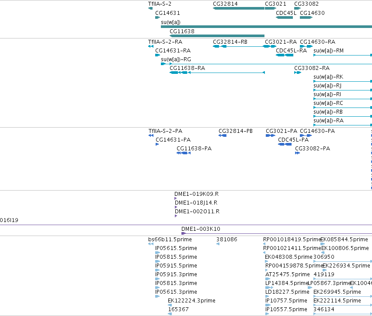Click the CG32814-PB protein label
This screenshot has height=316, width=372.
(x=236, y=131)
